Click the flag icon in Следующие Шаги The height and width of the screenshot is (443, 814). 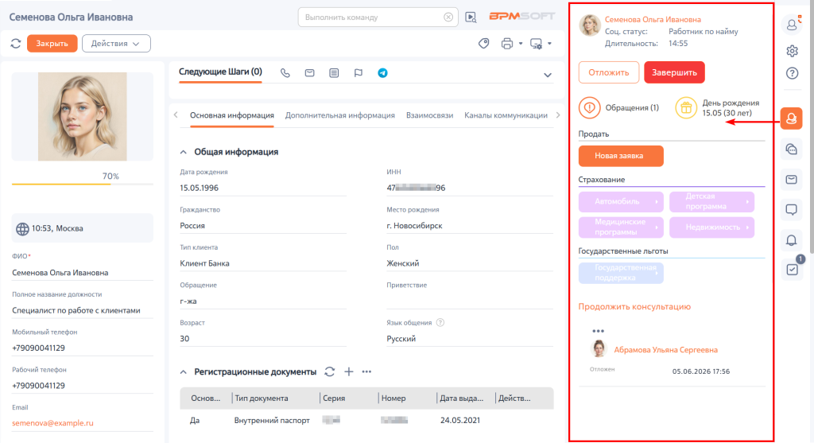359,73
